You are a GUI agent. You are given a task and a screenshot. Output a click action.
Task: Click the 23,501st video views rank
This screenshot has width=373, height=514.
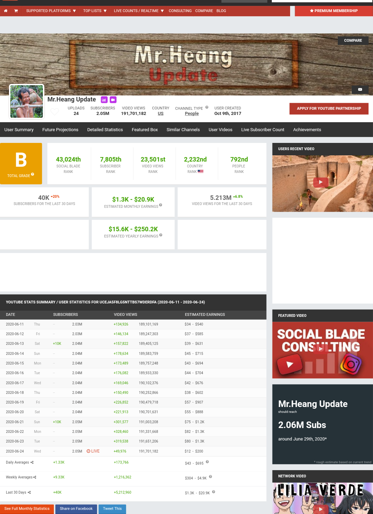(x=153, y=159)
